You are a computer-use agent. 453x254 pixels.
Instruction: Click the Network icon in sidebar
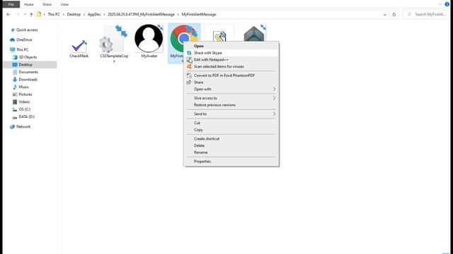click(x=13, y=127)
